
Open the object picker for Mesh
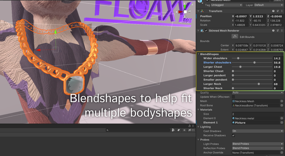tap(282, 101)
